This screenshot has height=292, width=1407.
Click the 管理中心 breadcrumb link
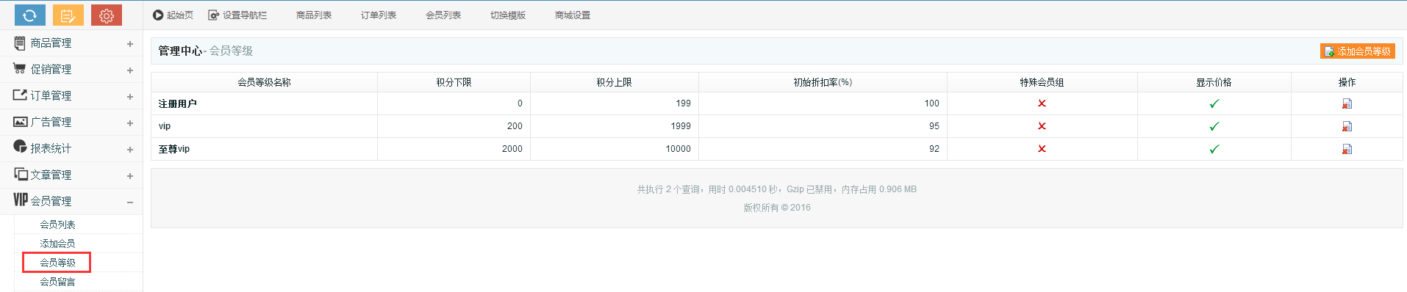click(180, 51)
